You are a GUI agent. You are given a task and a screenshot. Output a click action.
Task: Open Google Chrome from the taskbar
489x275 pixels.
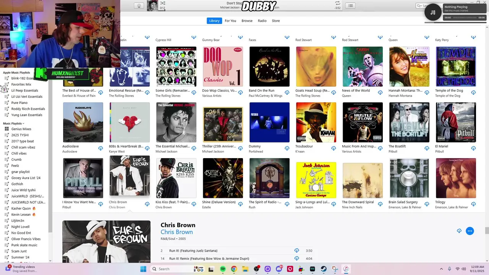coord(234,269)
